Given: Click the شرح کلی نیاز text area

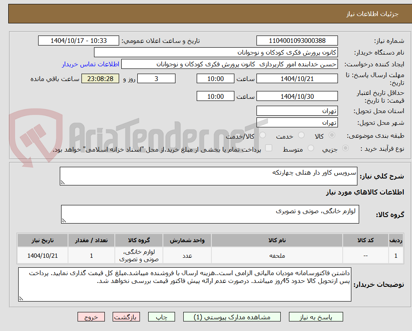Looking at the screenshot, I should pyautogui.click(x=208, y=176).
